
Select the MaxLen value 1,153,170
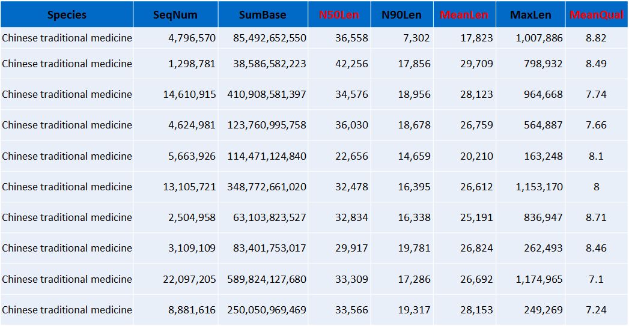(x=539, y=187)
